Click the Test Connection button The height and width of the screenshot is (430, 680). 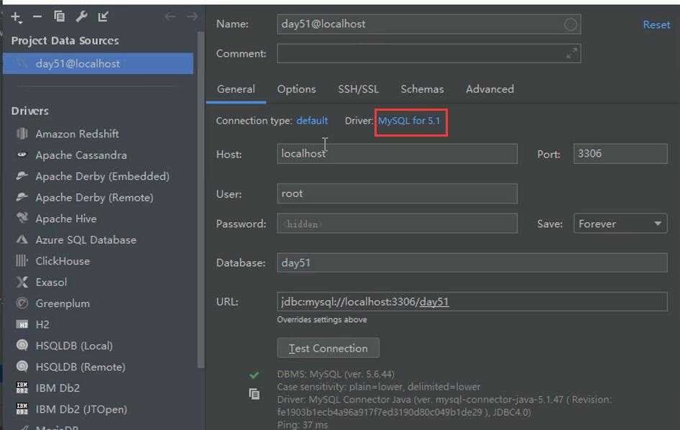[x=328, y=348]
